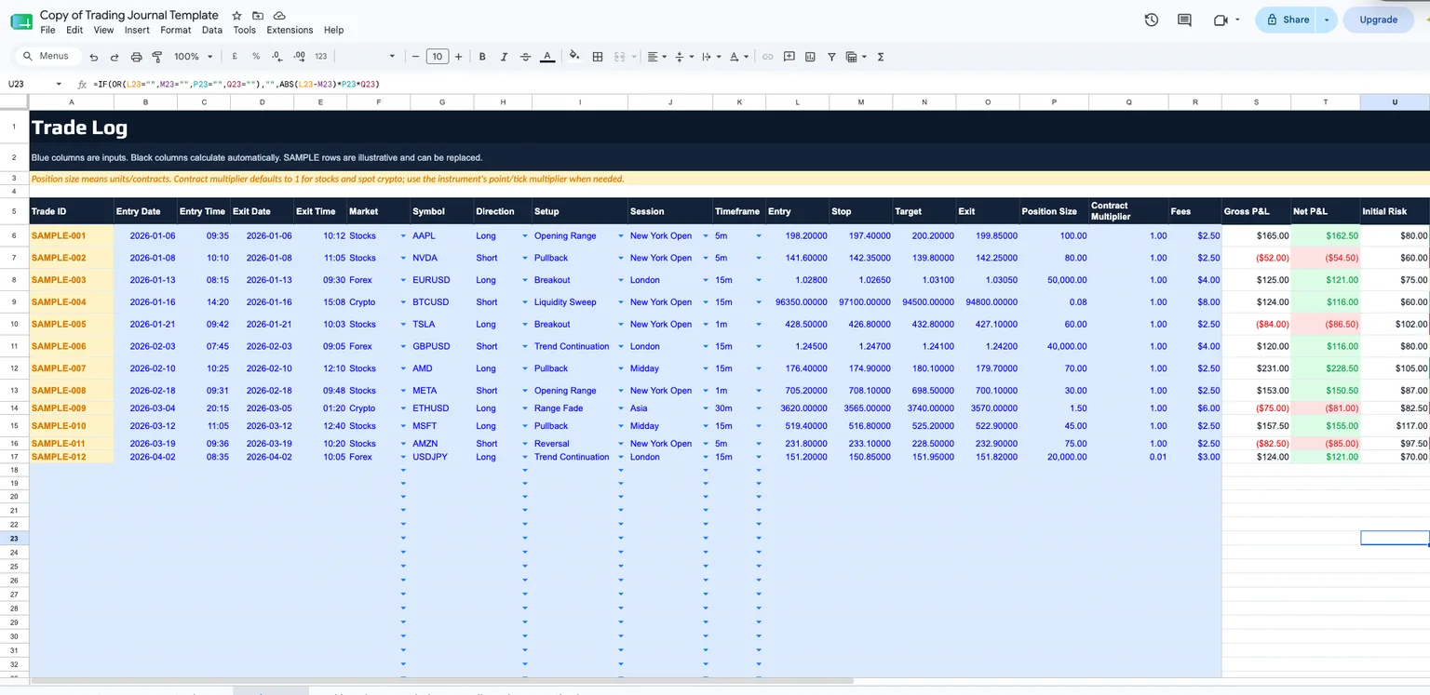The image size is (1430, 695).
Task: Select column U header
Action: (1395, 101)
